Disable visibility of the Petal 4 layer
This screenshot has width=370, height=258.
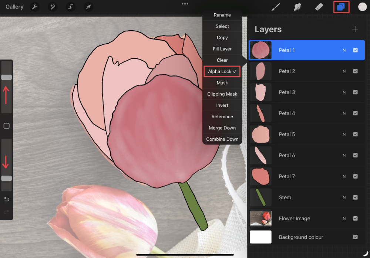356,113
